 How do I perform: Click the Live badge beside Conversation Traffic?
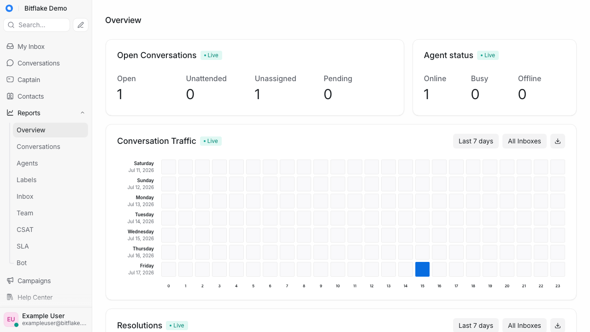pos(211,141)
